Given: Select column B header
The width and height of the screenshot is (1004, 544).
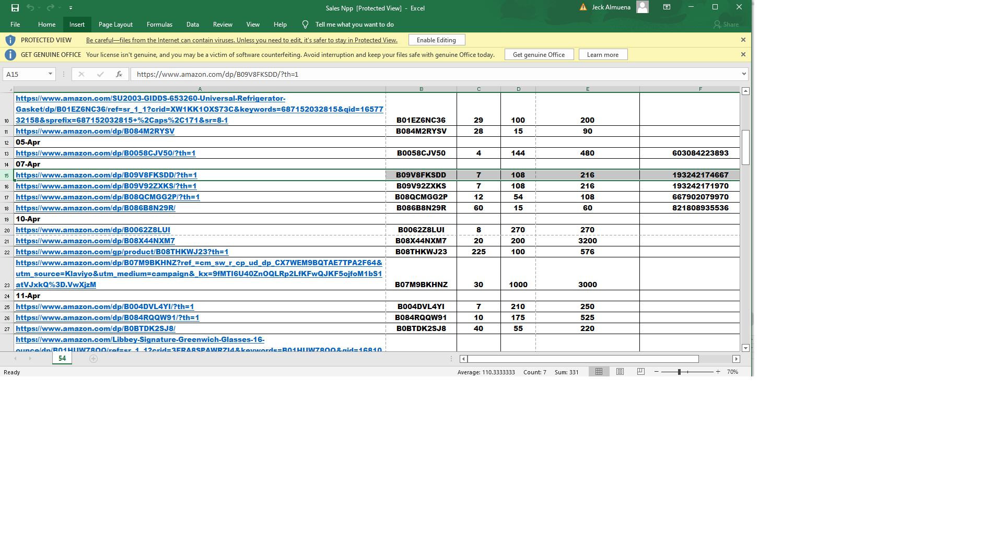Looking at the screenshot, I should point(421,89).
